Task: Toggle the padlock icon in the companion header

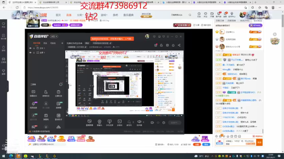Action: (162, 45)
